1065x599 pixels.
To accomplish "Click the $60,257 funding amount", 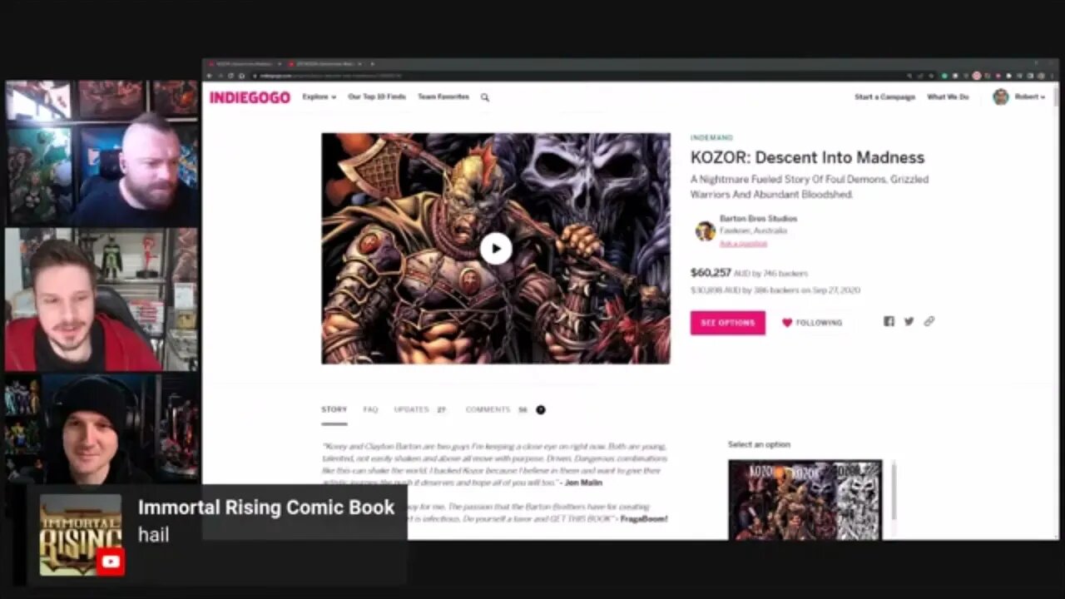I will [711, 273].
